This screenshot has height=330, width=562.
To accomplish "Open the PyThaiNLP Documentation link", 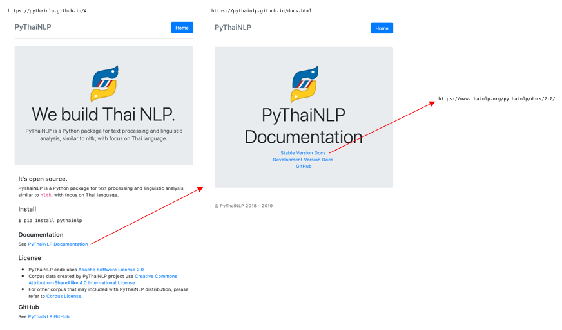I will 58,244.
